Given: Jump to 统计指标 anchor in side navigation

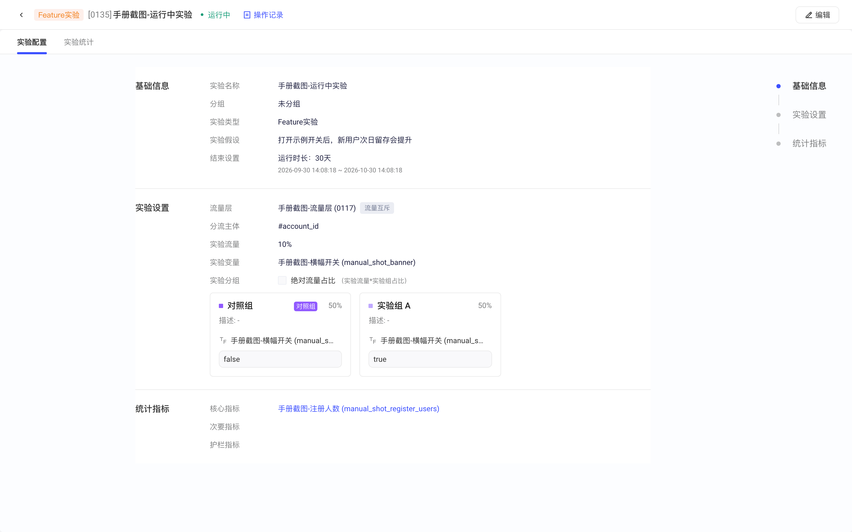Looking at the screenshot, I should pyautogui.click(x=809, y=144).
